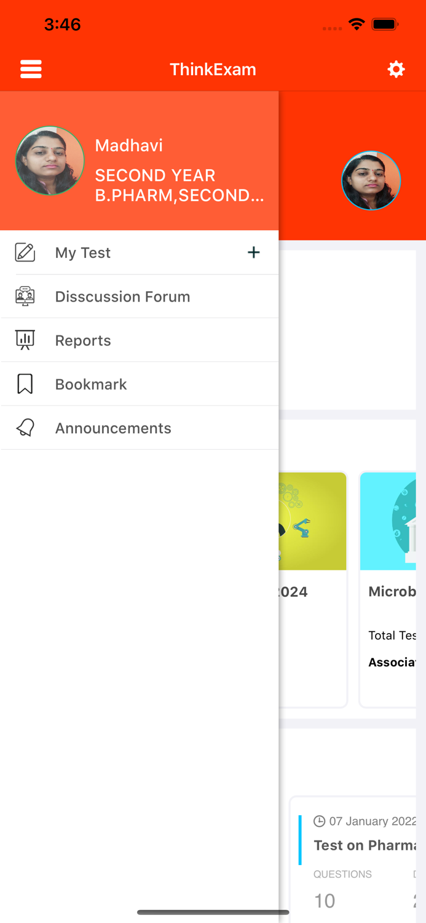Tap the plus icon beside My Test
Image resolution: width=426 pixels, height=923 pixels.
pyautogui.click(x=253, y=252)
